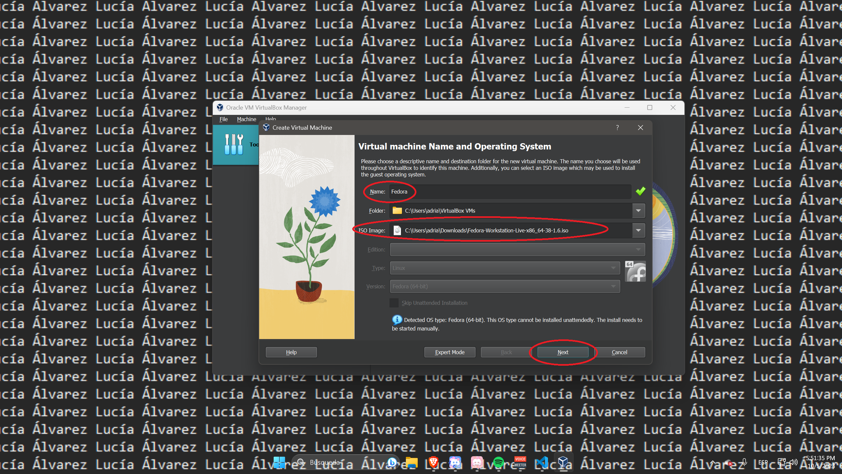Viewport: 842px width, 474px height.
Task: Launch Brave browser from the taskbar
Action: pos(433,462)
